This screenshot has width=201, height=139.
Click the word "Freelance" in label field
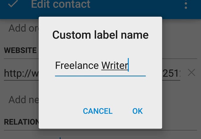click(x=77, y=65)
